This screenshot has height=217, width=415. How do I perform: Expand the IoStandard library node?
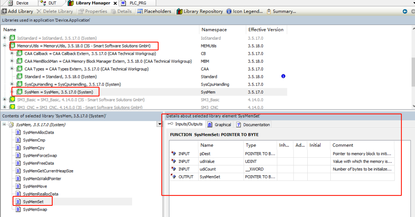pyautogui.click(x=4, y=38)
